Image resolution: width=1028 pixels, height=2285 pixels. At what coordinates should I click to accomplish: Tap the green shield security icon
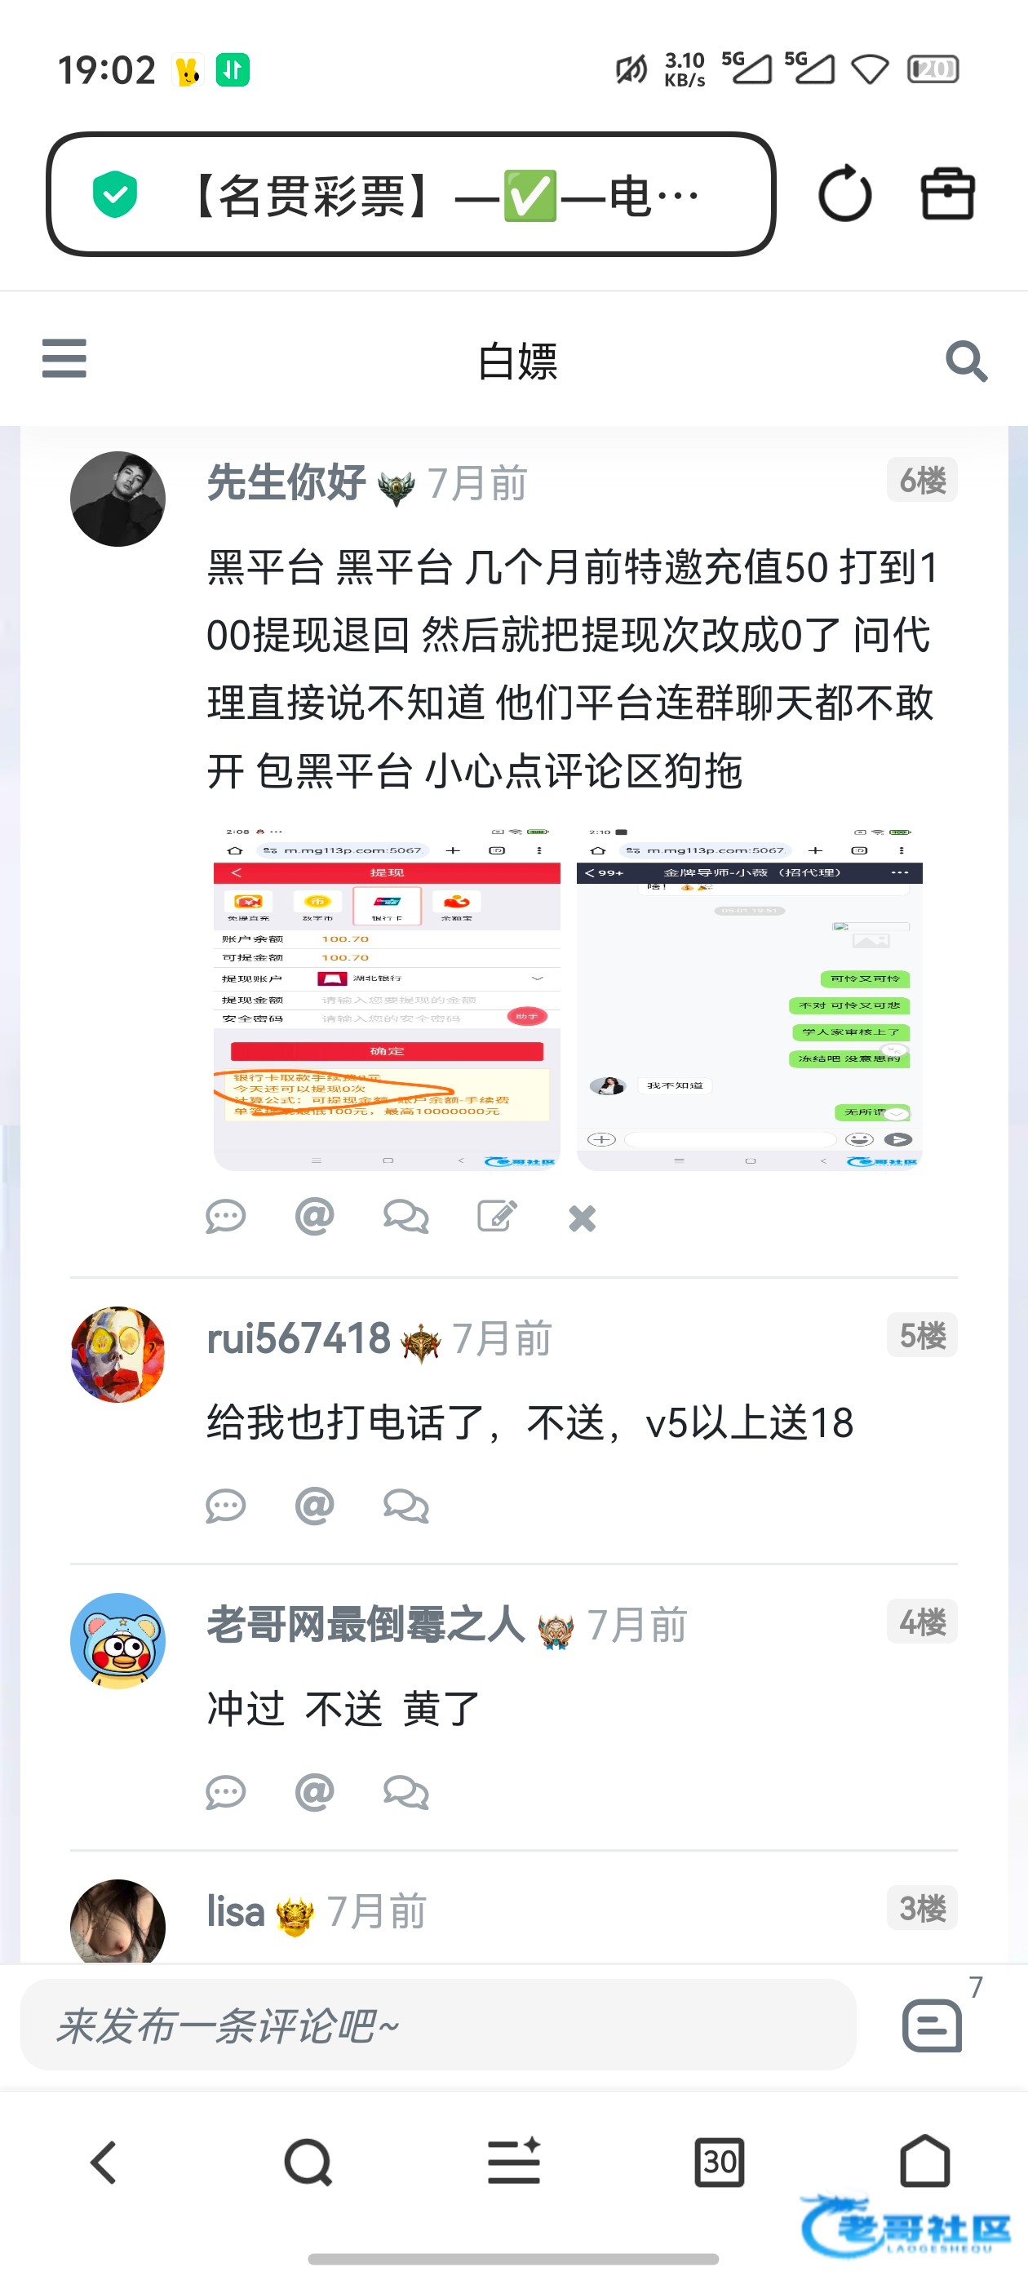(115, 194)
